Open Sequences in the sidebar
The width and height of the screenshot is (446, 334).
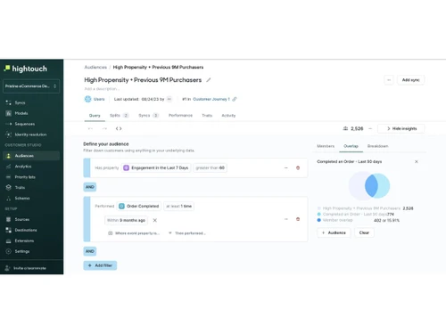[24, 124]
